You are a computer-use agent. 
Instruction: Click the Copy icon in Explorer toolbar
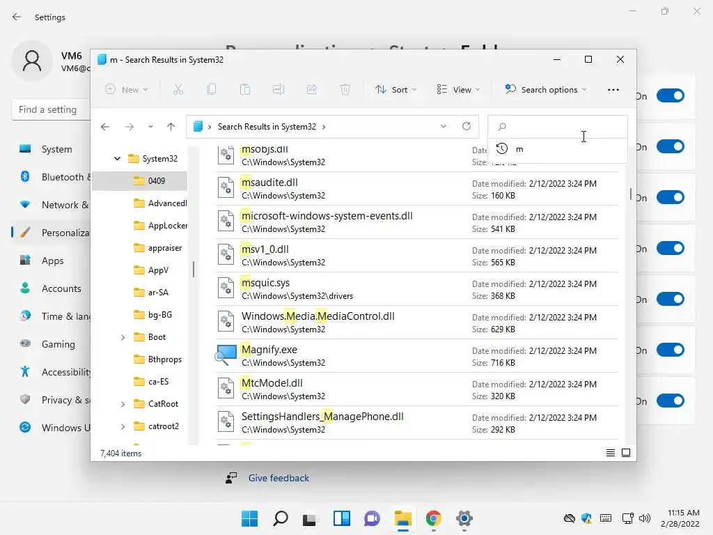[x=212, y=90]
